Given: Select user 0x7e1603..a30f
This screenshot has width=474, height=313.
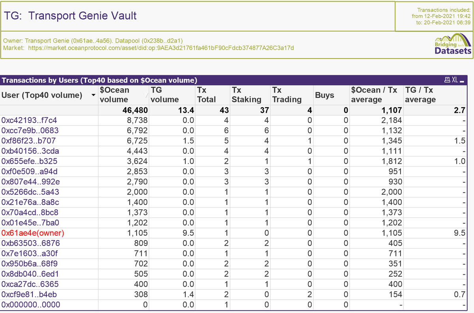Looking at the screenshot, I should pyautogui.click(x=29, y=253).
